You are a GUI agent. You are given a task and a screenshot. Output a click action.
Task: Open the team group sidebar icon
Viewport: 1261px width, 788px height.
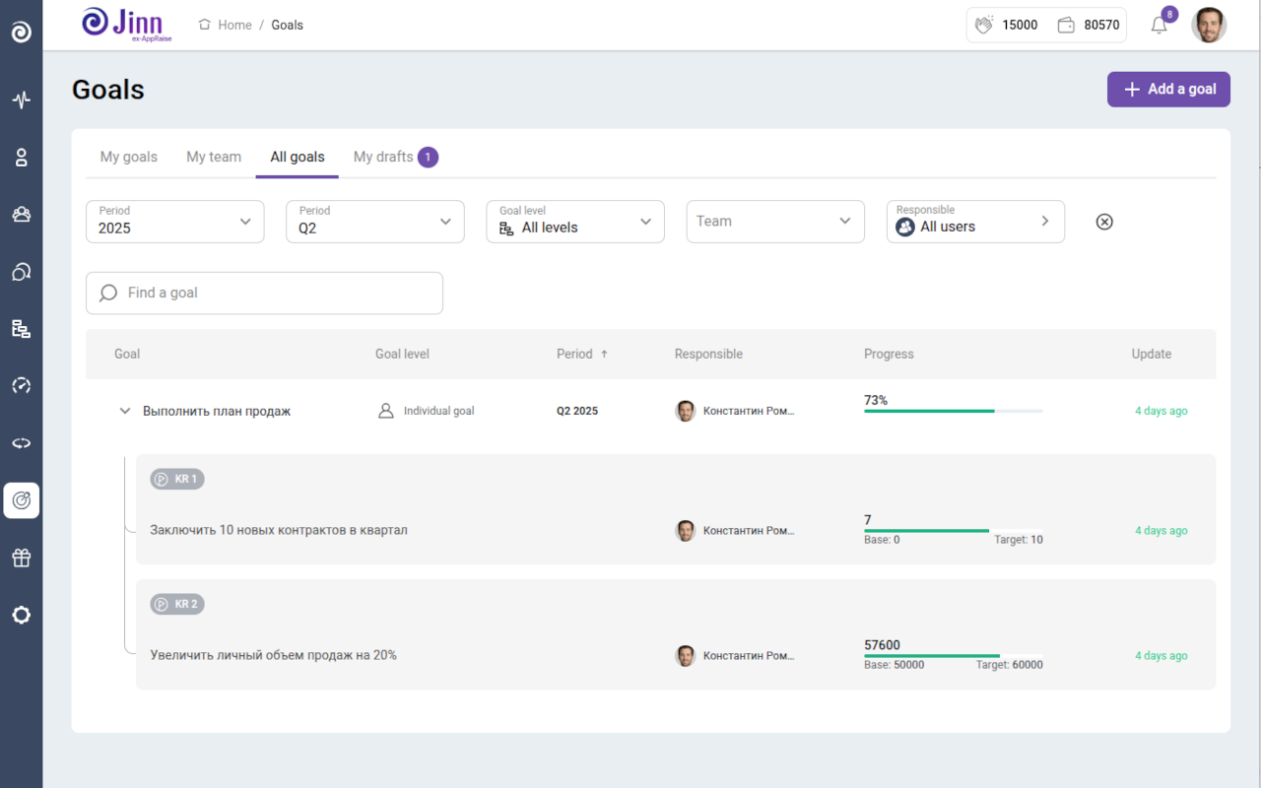21,215
